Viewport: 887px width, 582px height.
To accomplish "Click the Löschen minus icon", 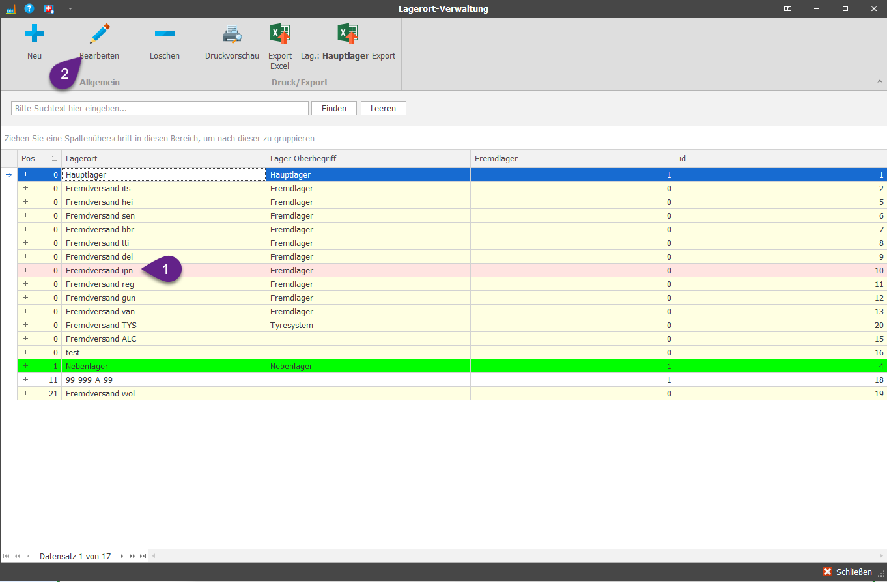I will coord(165,33).
